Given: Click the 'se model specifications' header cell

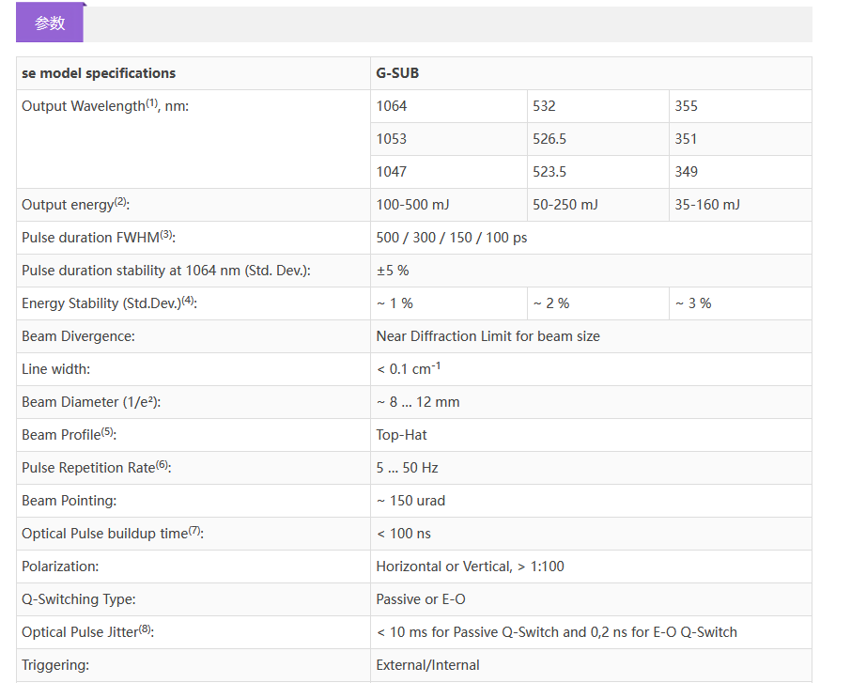Looking at the screenshot, I should 99,73.
